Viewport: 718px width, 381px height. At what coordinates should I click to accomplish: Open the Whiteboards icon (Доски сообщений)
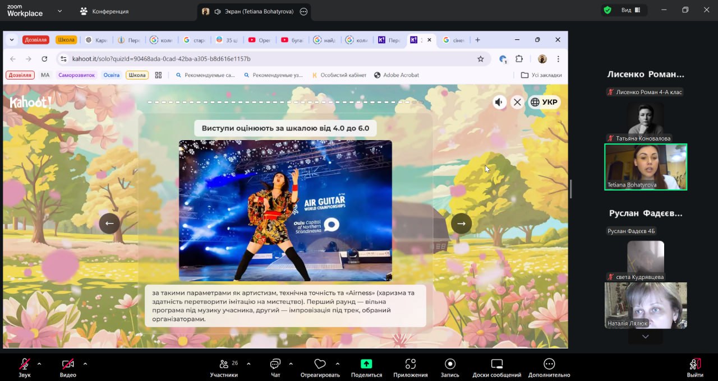[x=496, y=364]
